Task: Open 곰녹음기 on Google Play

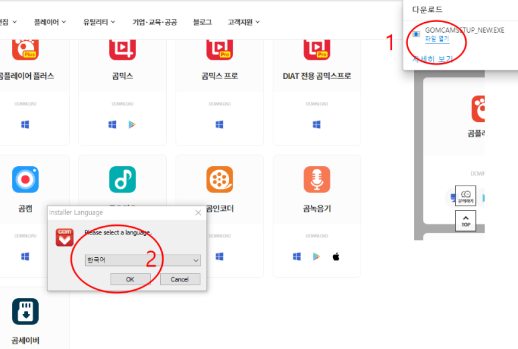Action: point(316,257)
